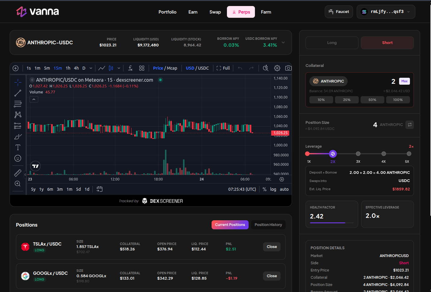431x292 pixels.
Task: Click the TradingView logo badge
Action: pyautogui.click(x=36, y=166)
